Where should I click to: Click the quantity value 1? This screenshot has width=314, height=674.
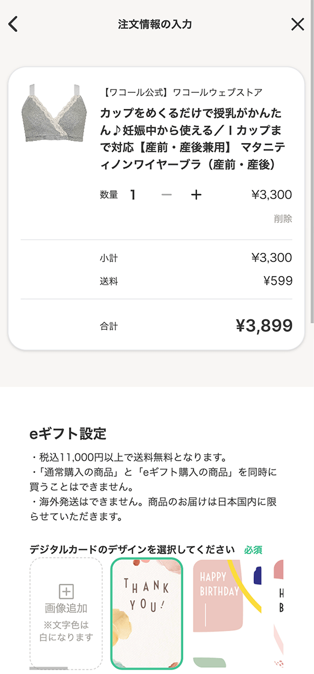133,195
